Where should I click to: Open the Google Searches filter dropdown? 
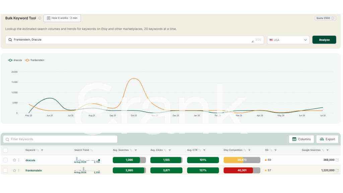click(x=328, y=150)
